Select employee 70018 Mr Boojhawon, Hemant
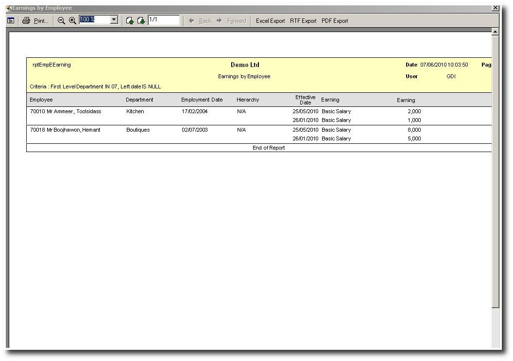 pyautogui.click(x=65, y=130)
